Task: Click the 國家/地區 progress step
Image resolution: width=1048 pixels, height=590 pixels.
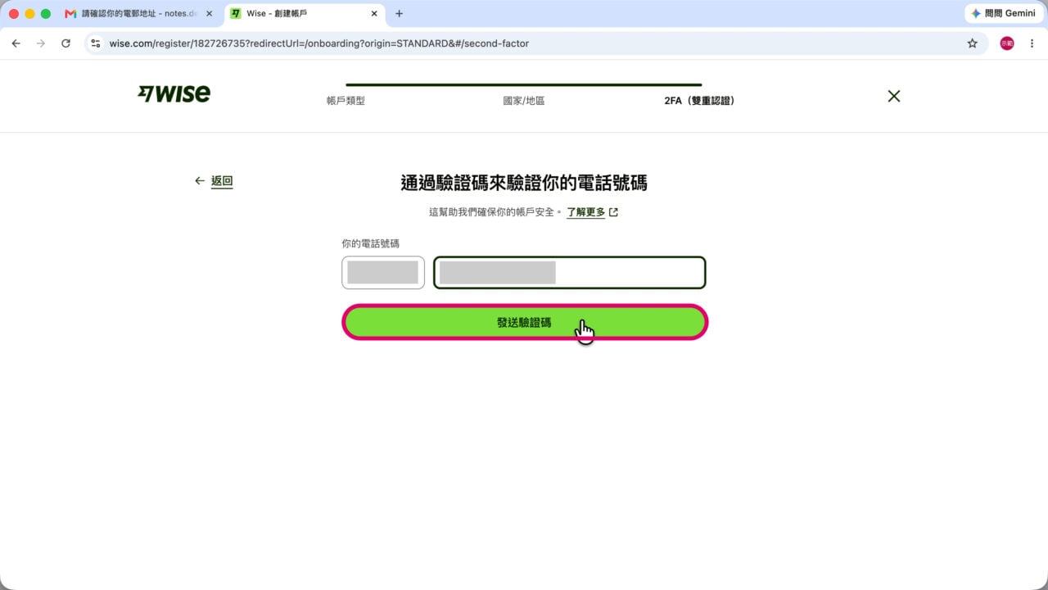Action: tap(524, 101)
